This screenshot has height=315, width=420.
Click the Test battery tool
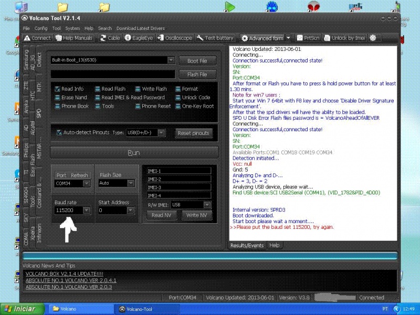point(215,38)
